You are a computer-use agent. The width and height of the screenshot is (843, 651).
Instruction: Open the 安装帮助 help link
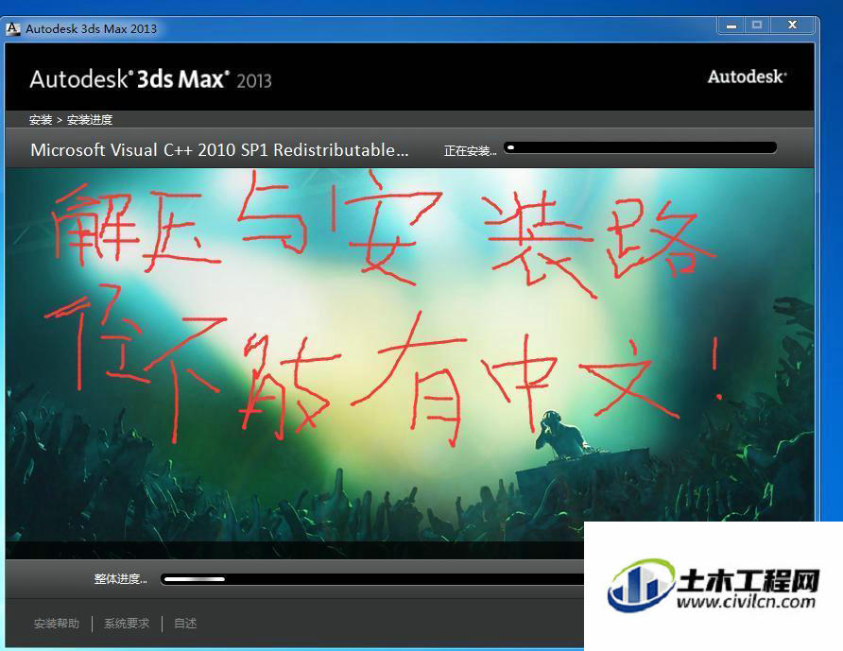click(x=57, y=624)
